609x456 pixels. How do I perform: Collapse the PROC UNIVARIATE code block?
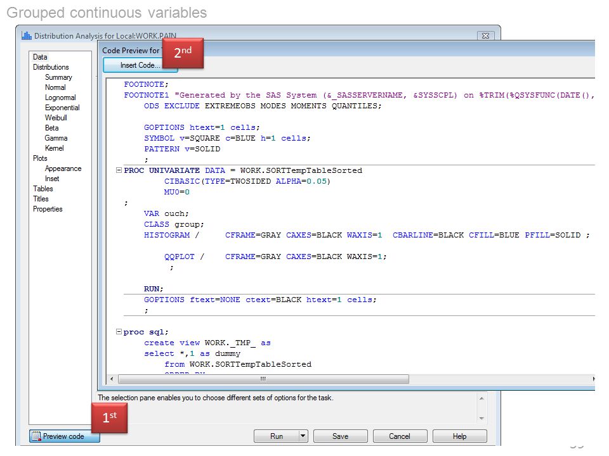click(119, 170)
